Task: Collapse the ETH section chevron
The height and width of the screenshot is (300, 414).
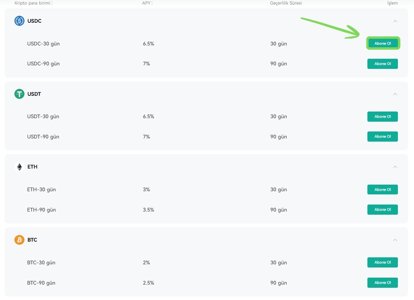Action: pyautogui.click(x=395, y=167)
